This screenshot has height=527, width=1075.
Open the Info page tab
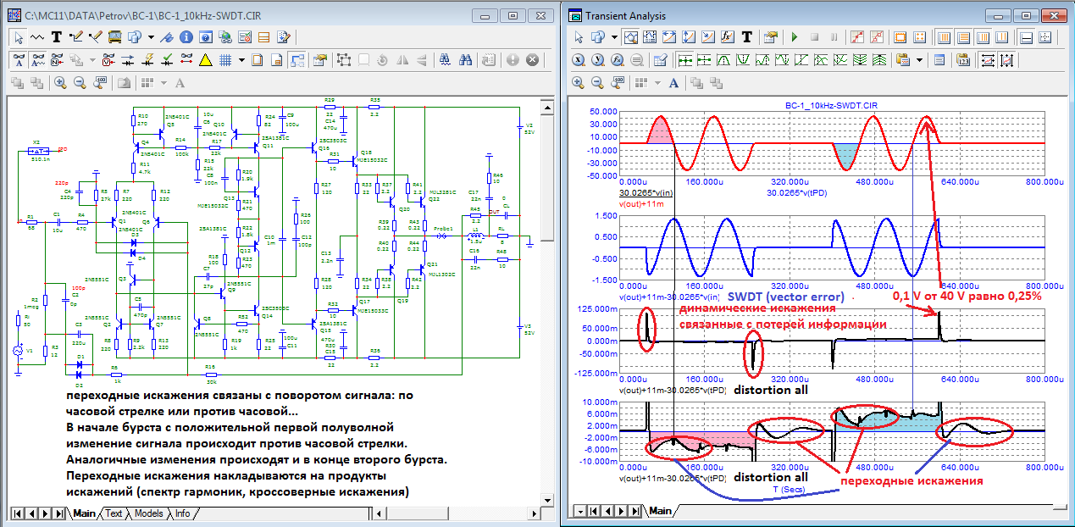(x=182, y=513)
